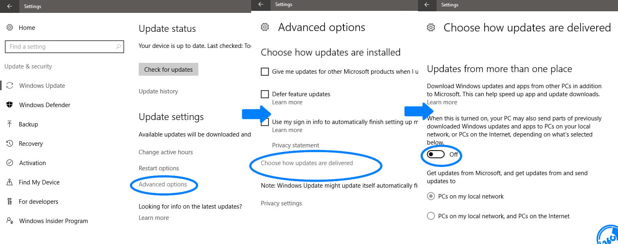The width and height of the screenshot is (618, 244).
Task: Click the Recovery history icon
Action: 10,144
